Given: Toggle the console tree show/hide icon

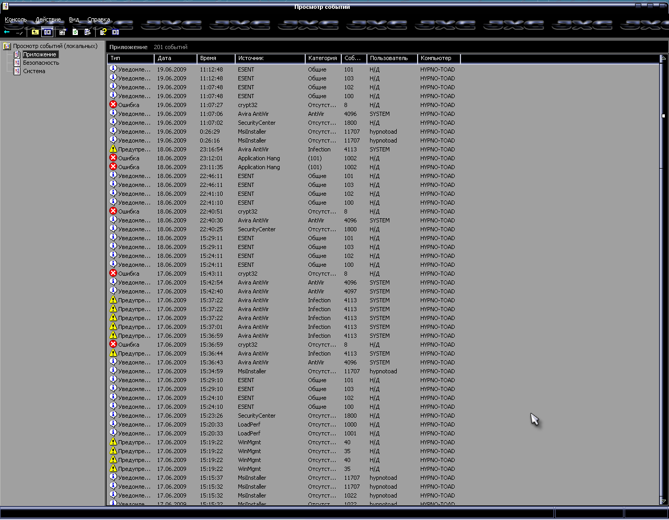Looking at the screenshot, I should 47,32.
